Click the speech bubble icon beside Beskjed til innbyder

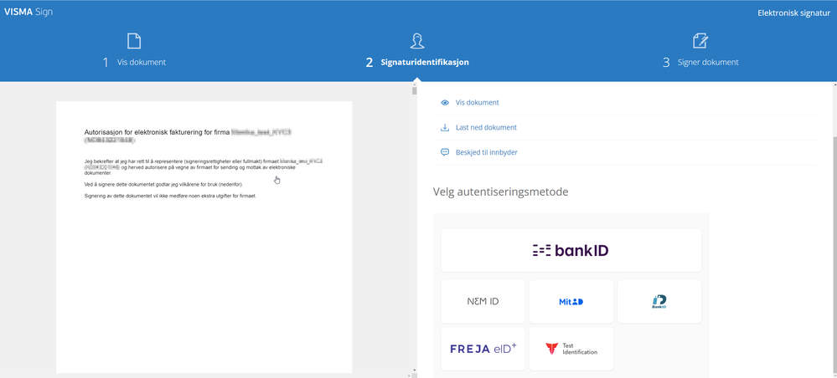445,152
